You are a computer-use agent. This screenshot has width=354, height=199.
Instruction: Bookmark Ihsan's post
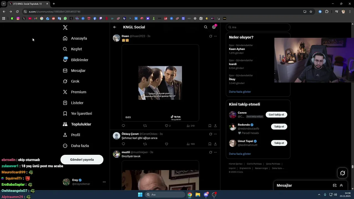pos(210,126)
